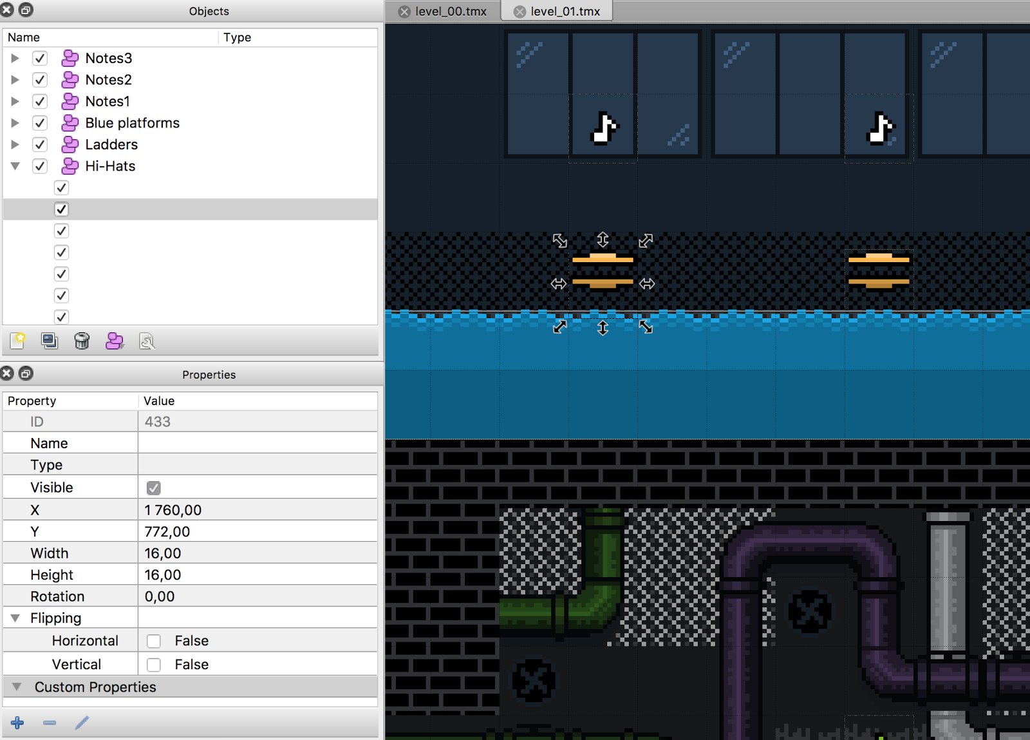Image resolution: width=1030 pixels, height=740 pixels.
Task: Expand the Notes2 layer
Action: [x=15, y=80]
